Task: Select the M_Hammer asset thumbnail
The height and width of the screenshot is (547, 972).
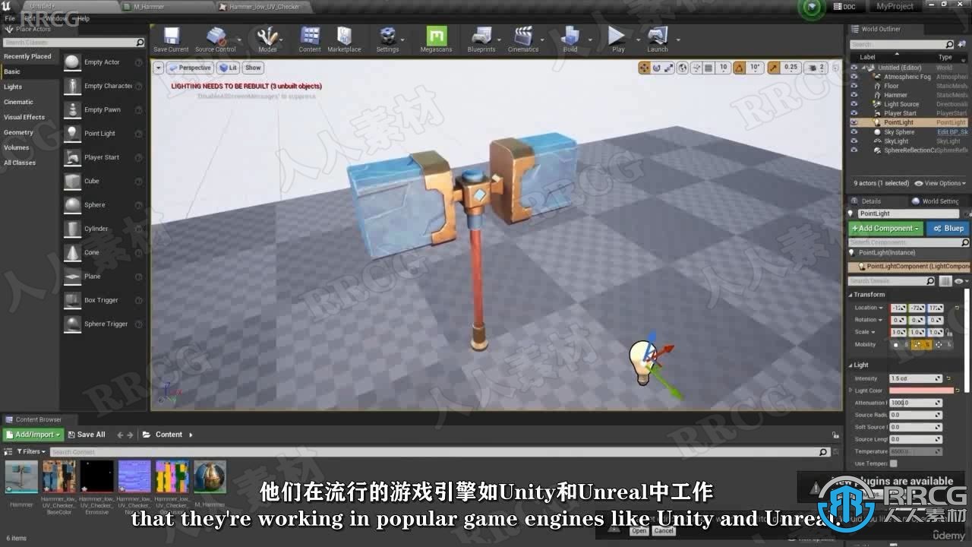Action: 210,477
